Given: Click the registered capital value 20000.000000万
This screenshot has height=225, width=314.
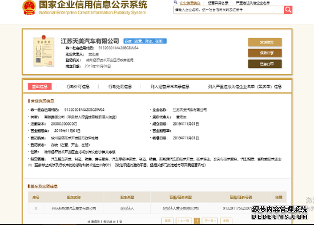Looking at the screenshot, I should pyautogui.click(x=64, y=124).
